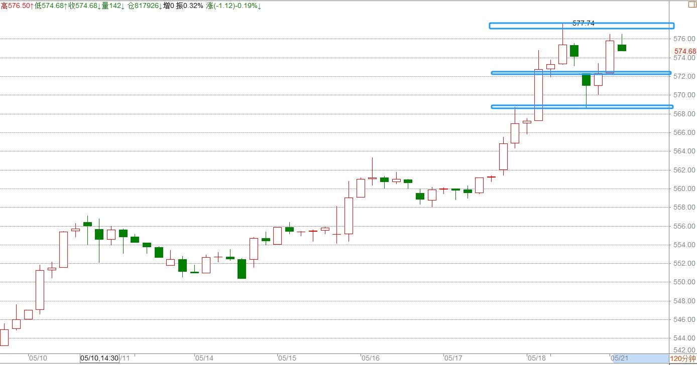Click the 05/17 date on time axis
The height and width of the screenshot is (365, 697).
point(453,358)
